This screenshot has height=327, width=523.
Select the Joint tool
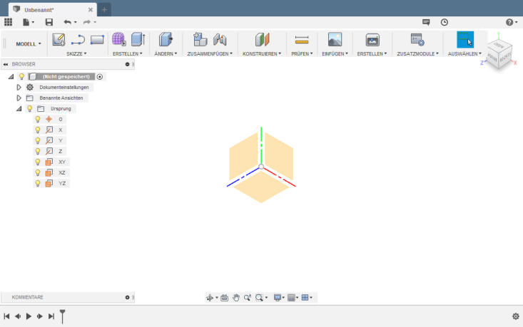[220, 40]
